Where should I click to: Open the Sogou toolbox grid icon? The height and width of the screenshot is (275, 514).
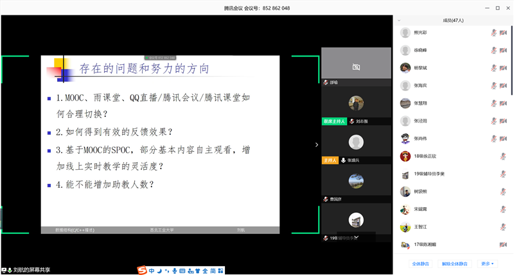coord(220,271)
